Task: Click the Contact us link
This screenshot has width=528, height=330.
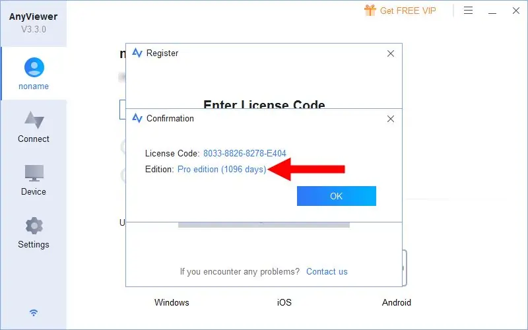Action: [x=327, y=271]
